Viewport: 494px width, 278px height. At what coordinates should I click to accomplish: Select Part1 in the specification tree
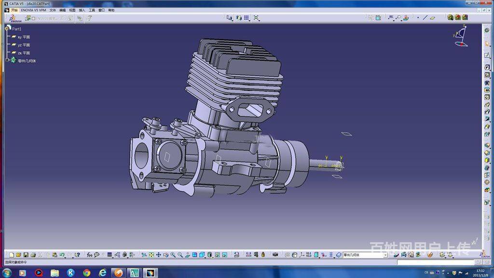(17, 28)
